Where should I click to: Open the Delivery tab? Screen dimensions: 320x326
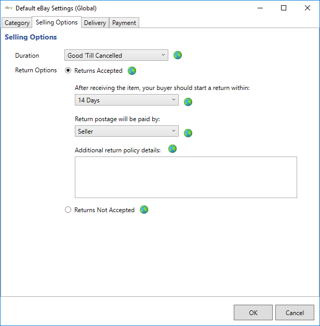tap(95, 23)
